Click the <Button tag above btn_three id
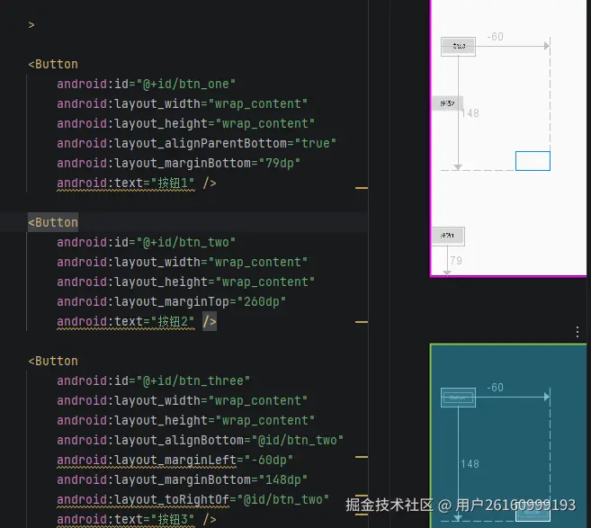 (53, 361)
